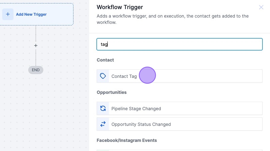Click the workflow trigger description text
The image size is (270, 151).
172,19
